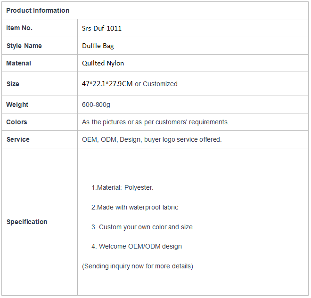Select the Item No. label cell
Viewport: 311px width, 298px height.
(40, 28)
